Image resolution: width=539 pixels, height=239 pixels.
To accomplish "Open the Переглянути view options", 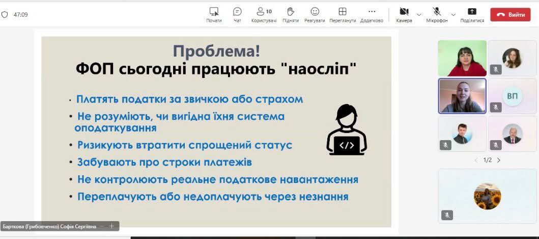I will tap(343, 15).
